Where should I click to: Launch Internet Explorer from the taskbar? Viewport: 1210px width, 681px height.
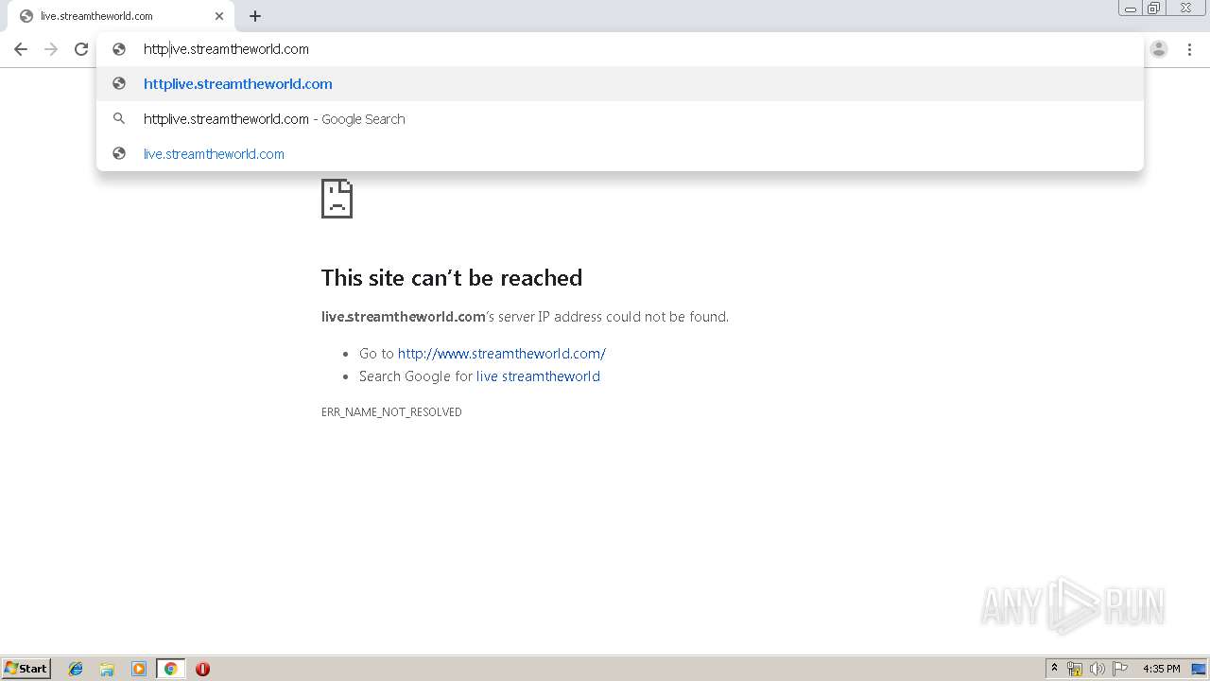pos(76,669)
